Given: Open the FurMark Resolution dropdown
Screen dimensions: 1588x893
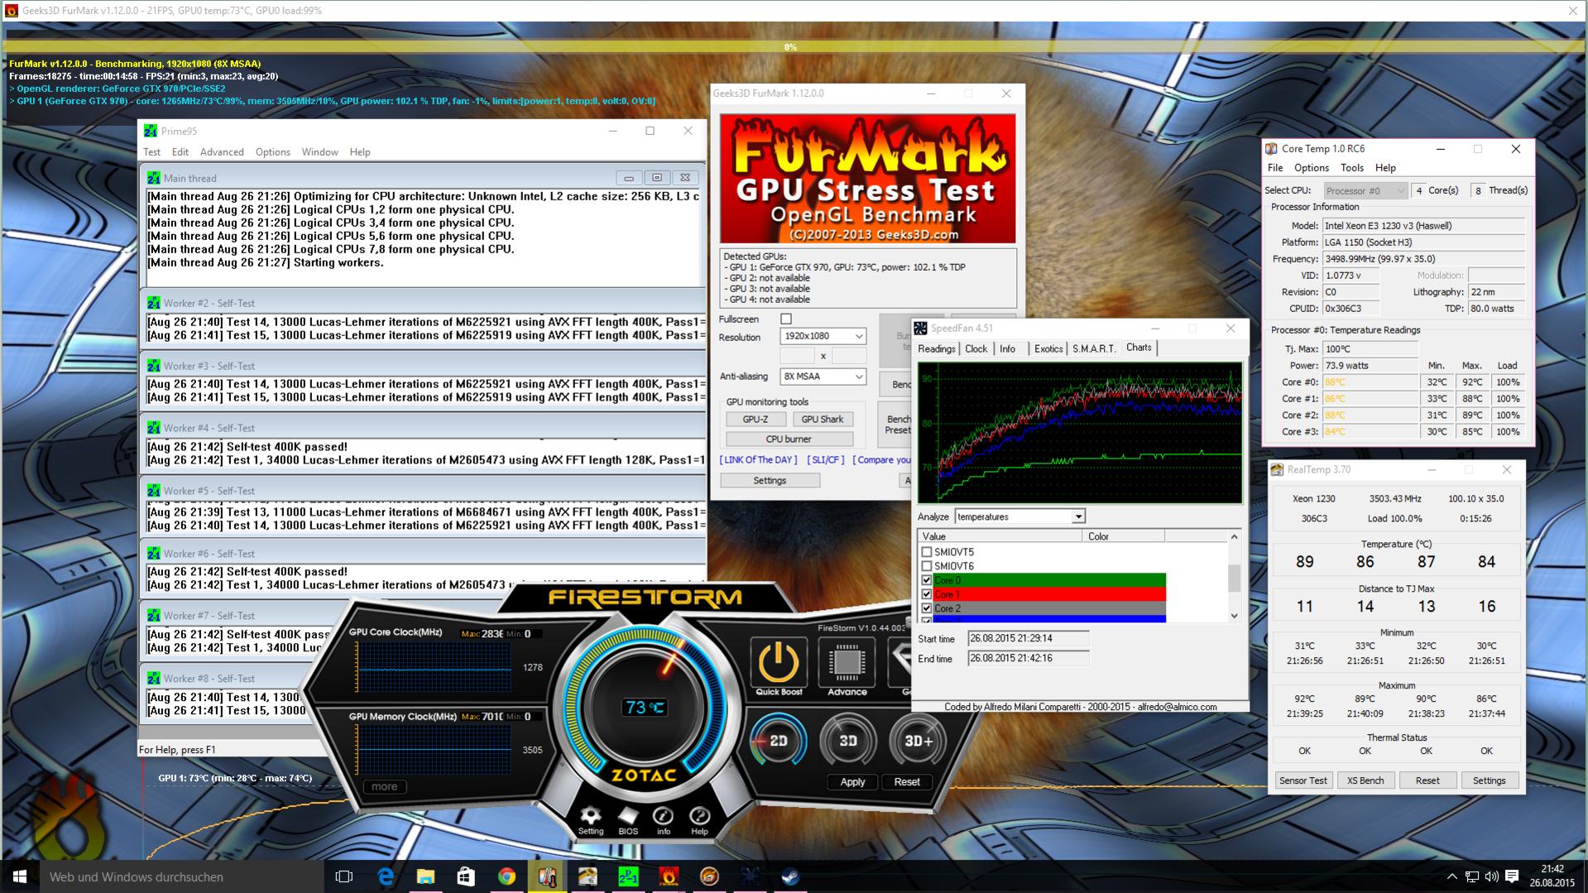Looking at the screenshot, I should point(823,337).
